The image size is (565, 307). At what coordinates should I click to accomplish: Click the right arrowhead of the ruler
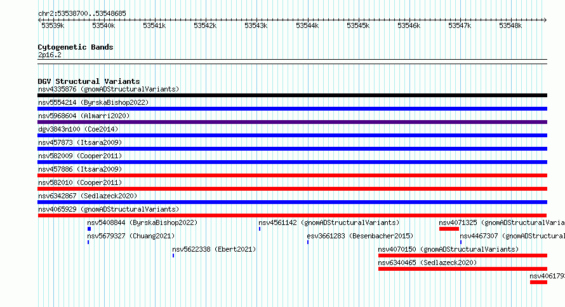tap(545, 20)
